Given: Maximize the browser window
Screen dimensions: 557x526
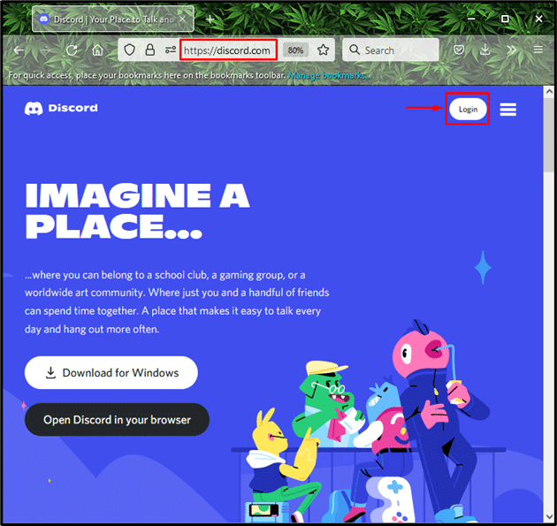Looking at the screenshot, I should click(x=505, y=19).
